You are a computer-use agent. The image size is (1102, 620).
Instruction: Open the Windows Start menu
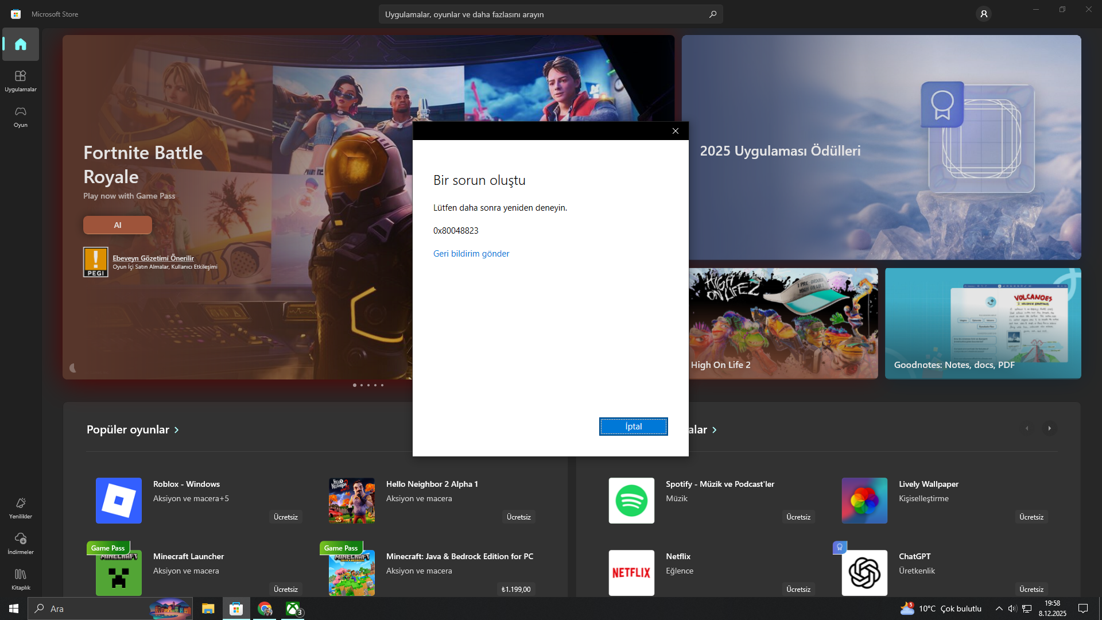tap(14, 609)
